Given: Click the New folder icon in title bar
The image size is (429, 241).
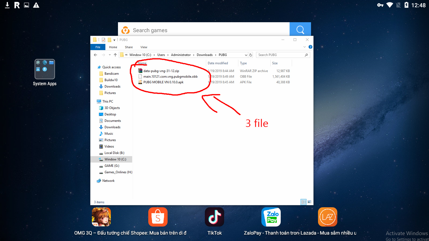Looking at the screenshot, I should tap(109, 40).
